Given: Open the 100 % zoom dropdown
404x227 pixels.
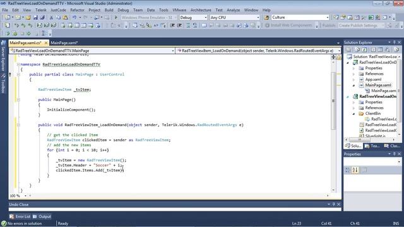Looking at the screenshot, I should (25, 196).
